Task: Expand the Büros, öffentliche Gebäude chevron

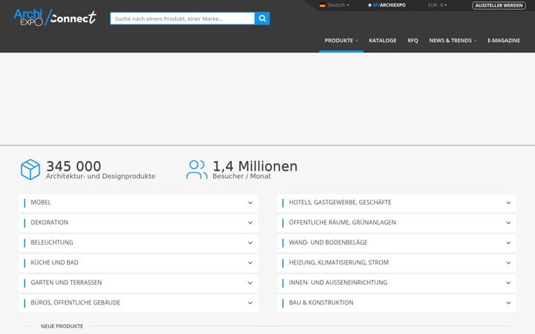Action: 250,303
